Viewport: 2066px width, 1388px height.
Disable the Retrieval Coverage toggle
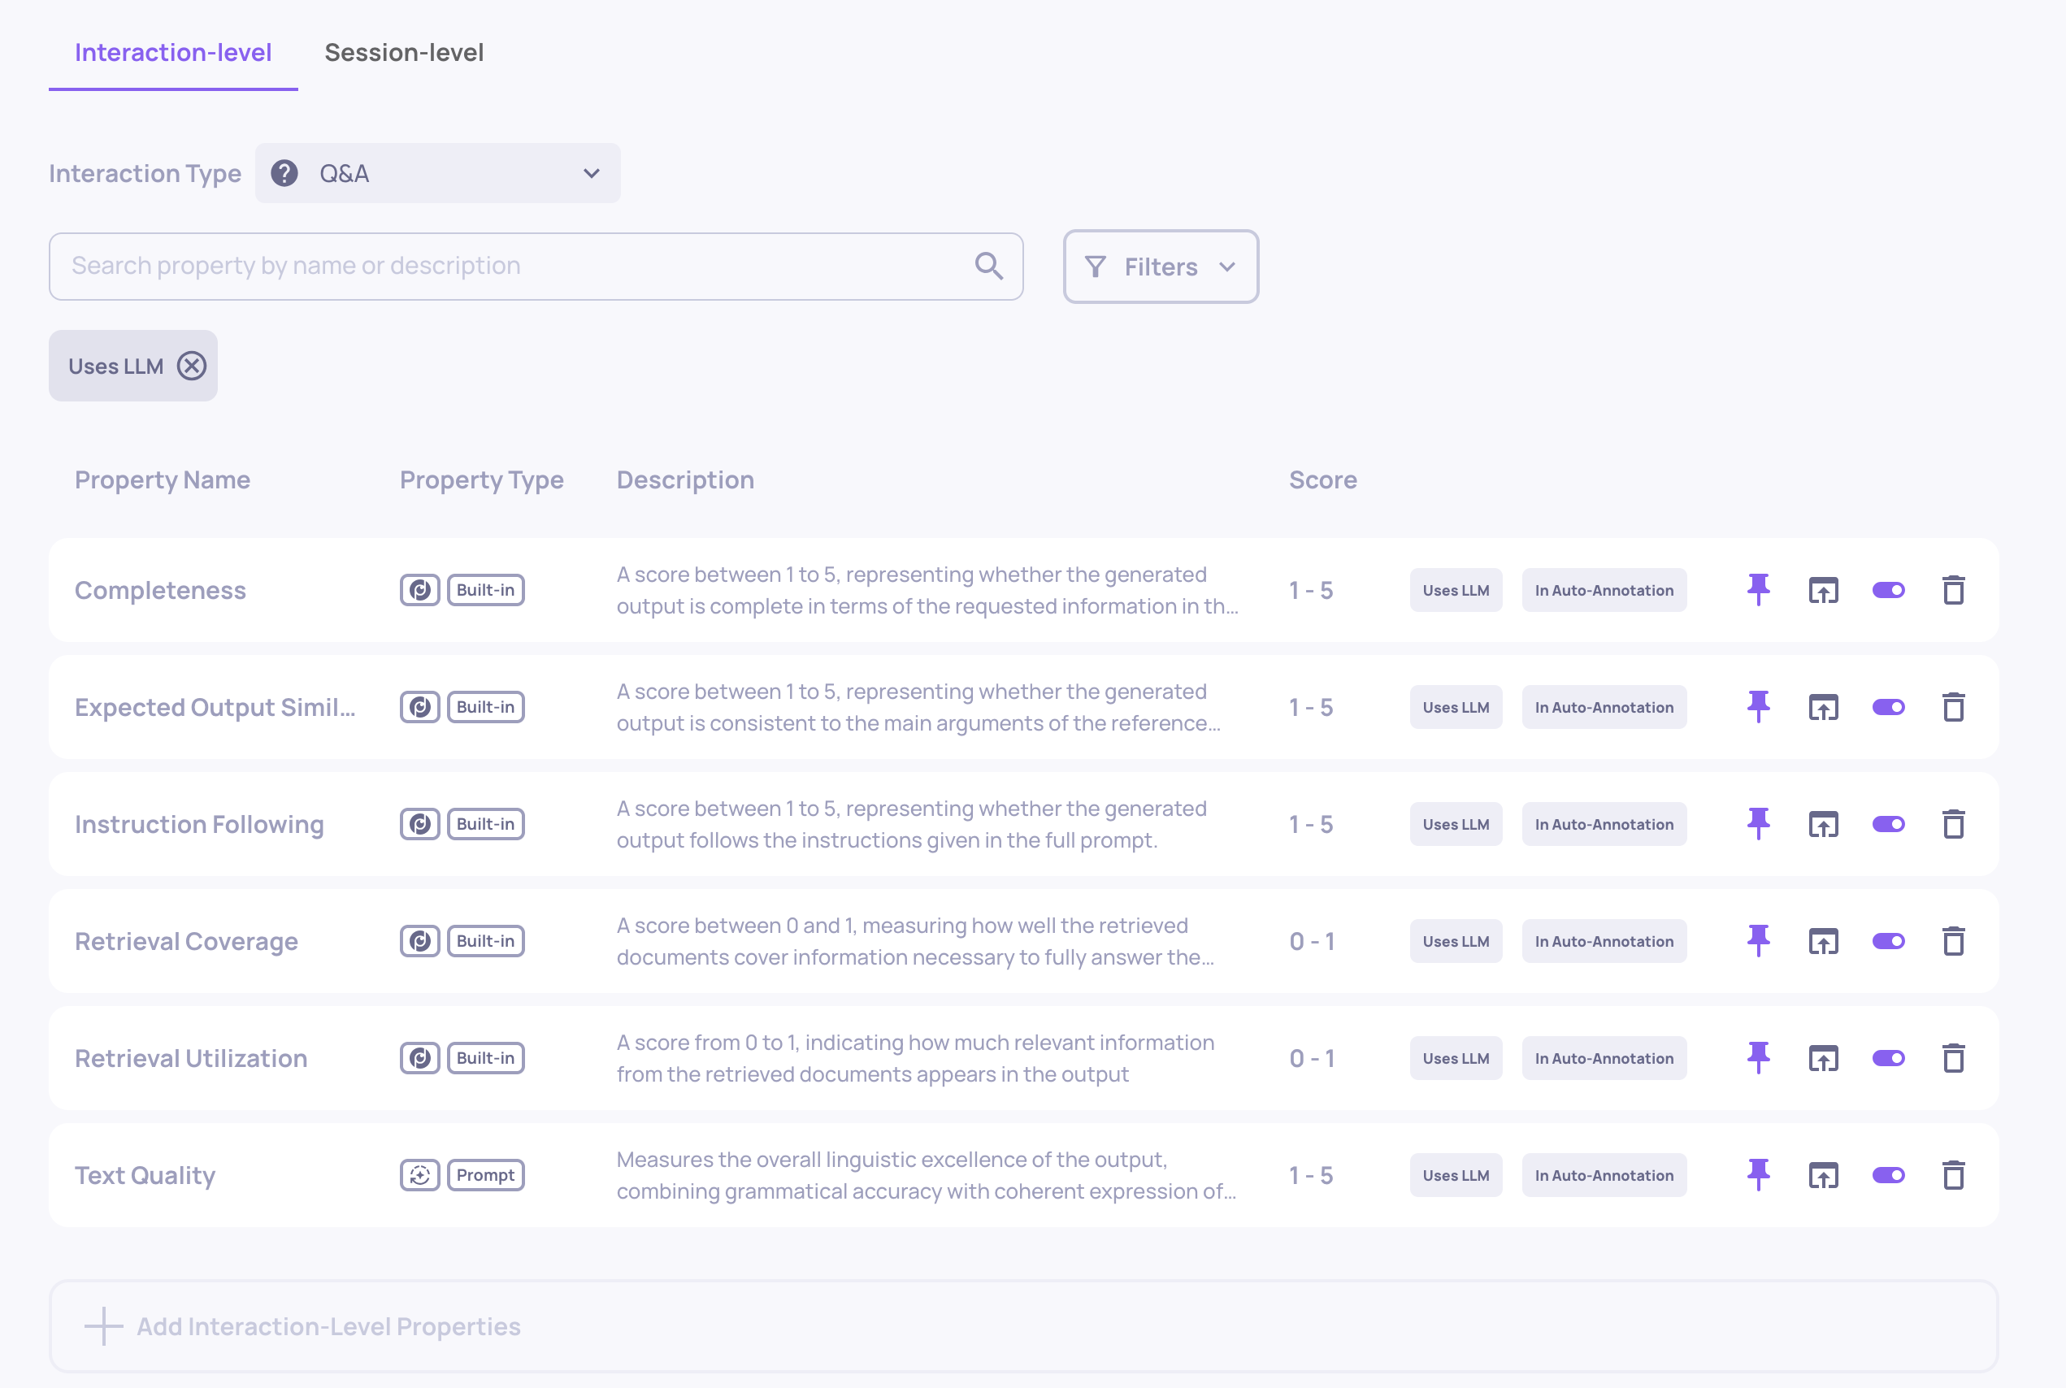[x=1888, y=941]
